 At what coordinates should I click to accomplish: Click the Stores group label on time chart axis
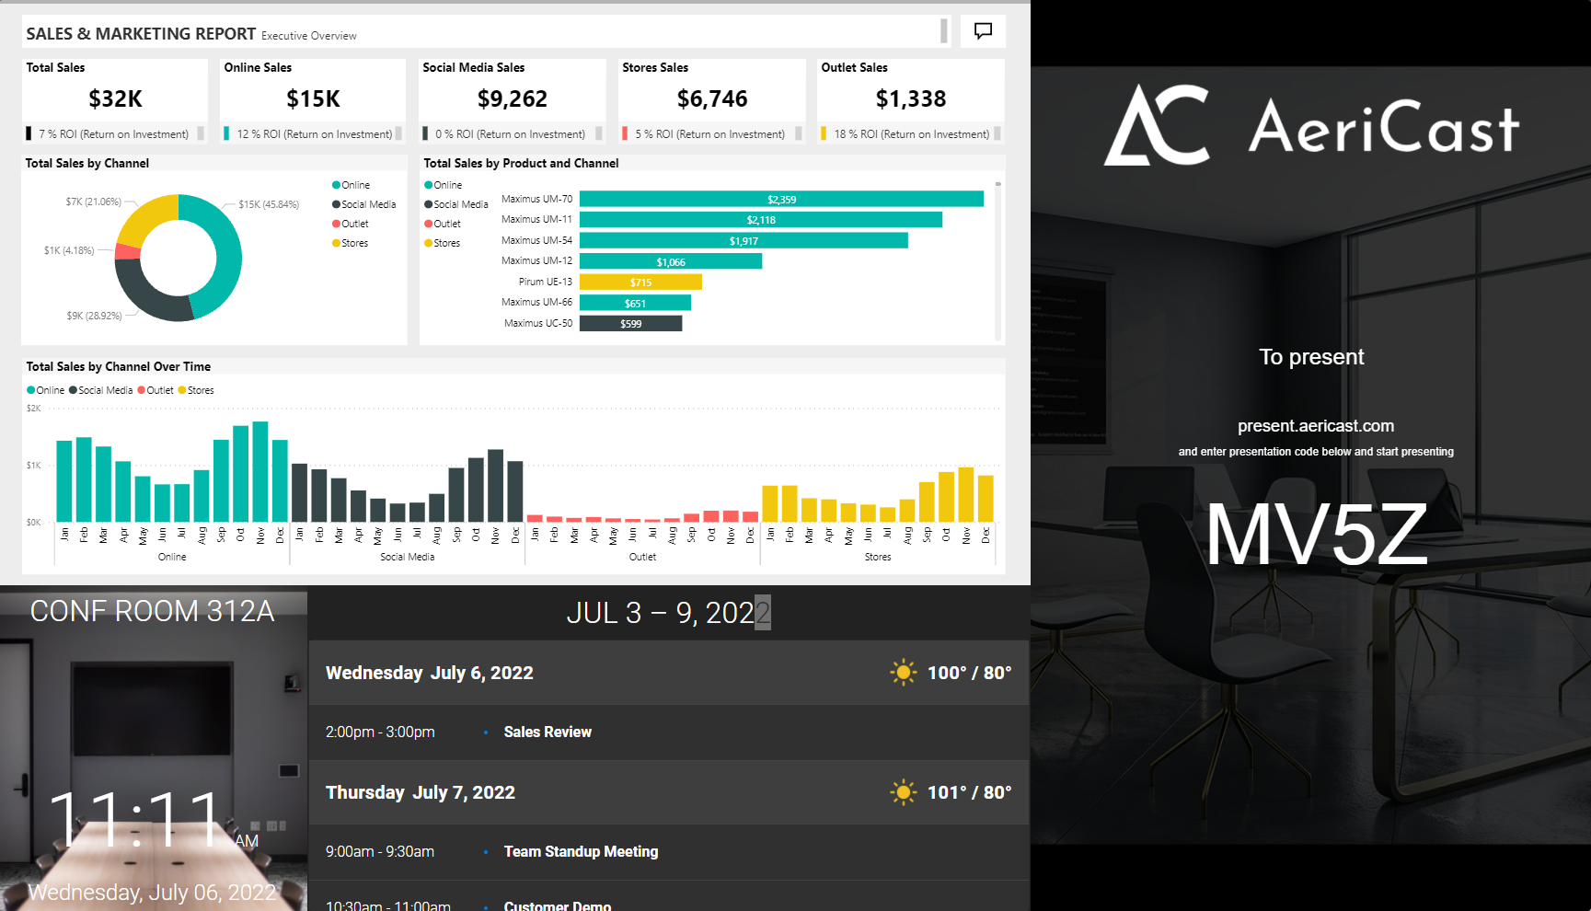pos(878,557)
